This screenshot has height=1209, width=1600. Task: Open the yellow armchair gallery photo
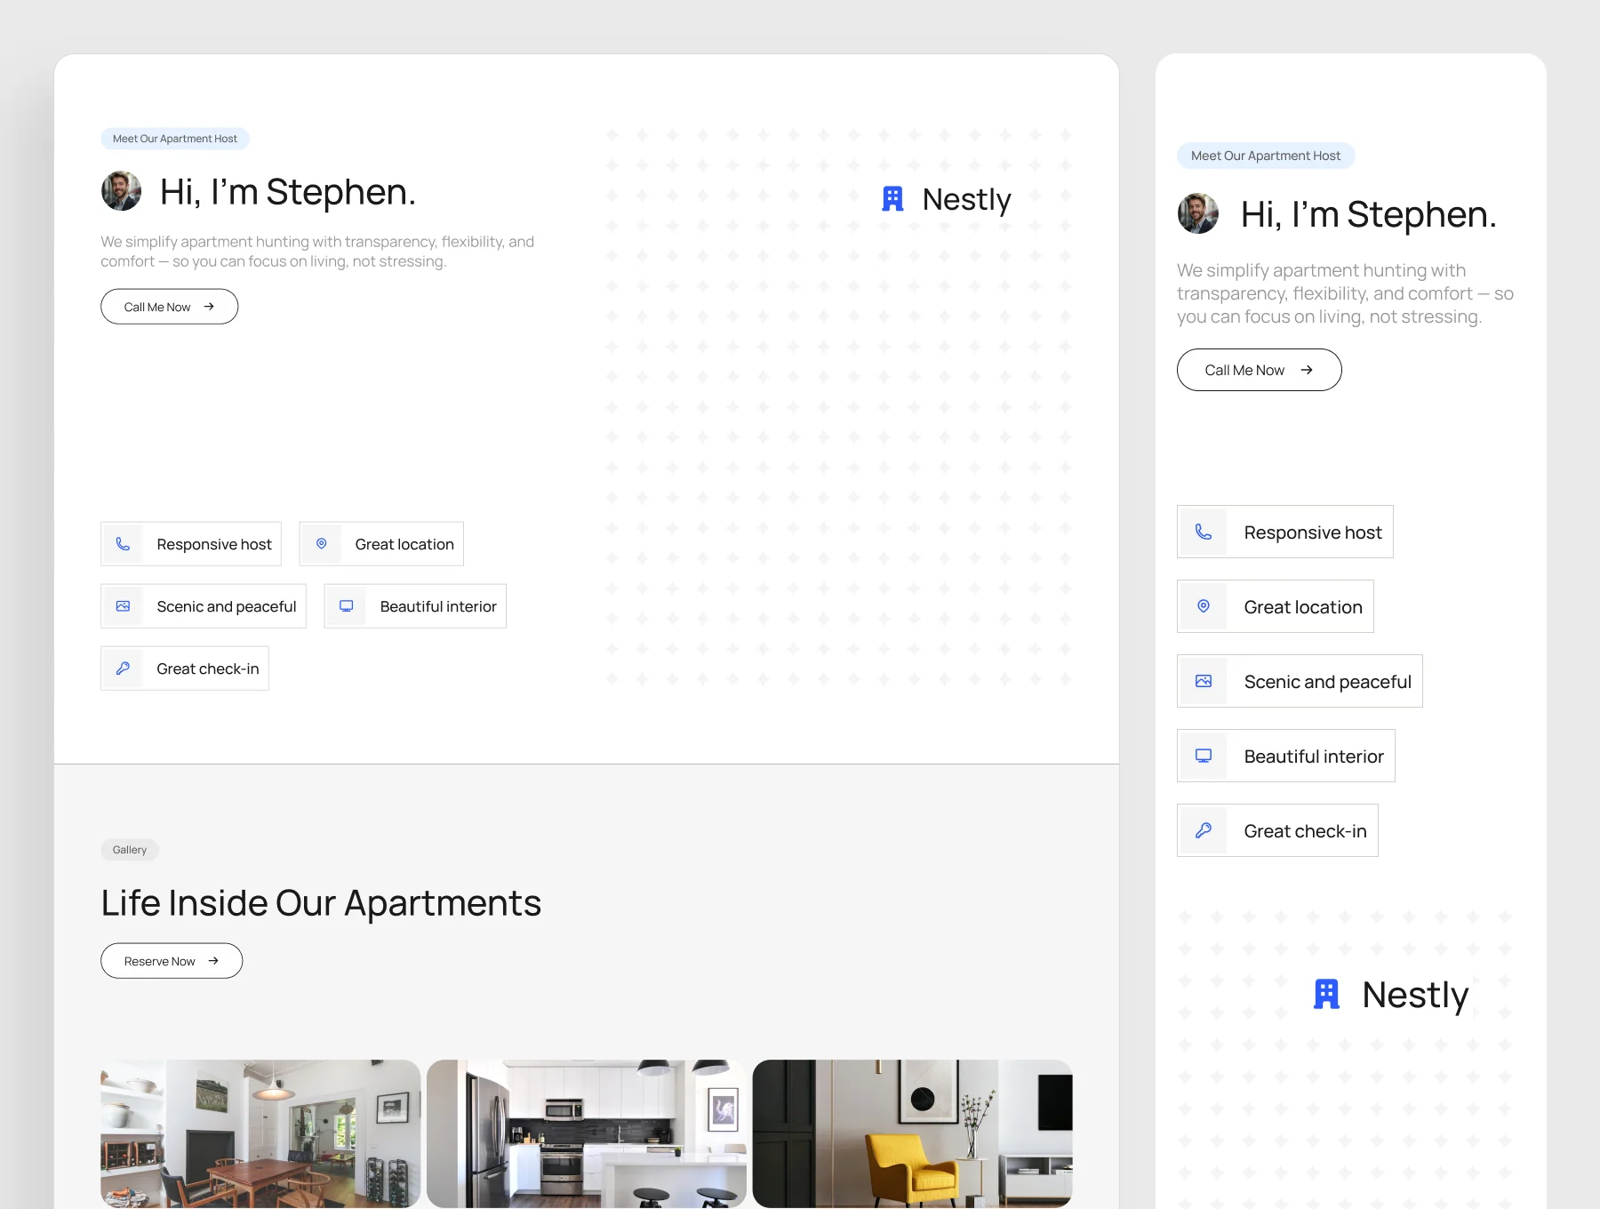coord(913,1133)
